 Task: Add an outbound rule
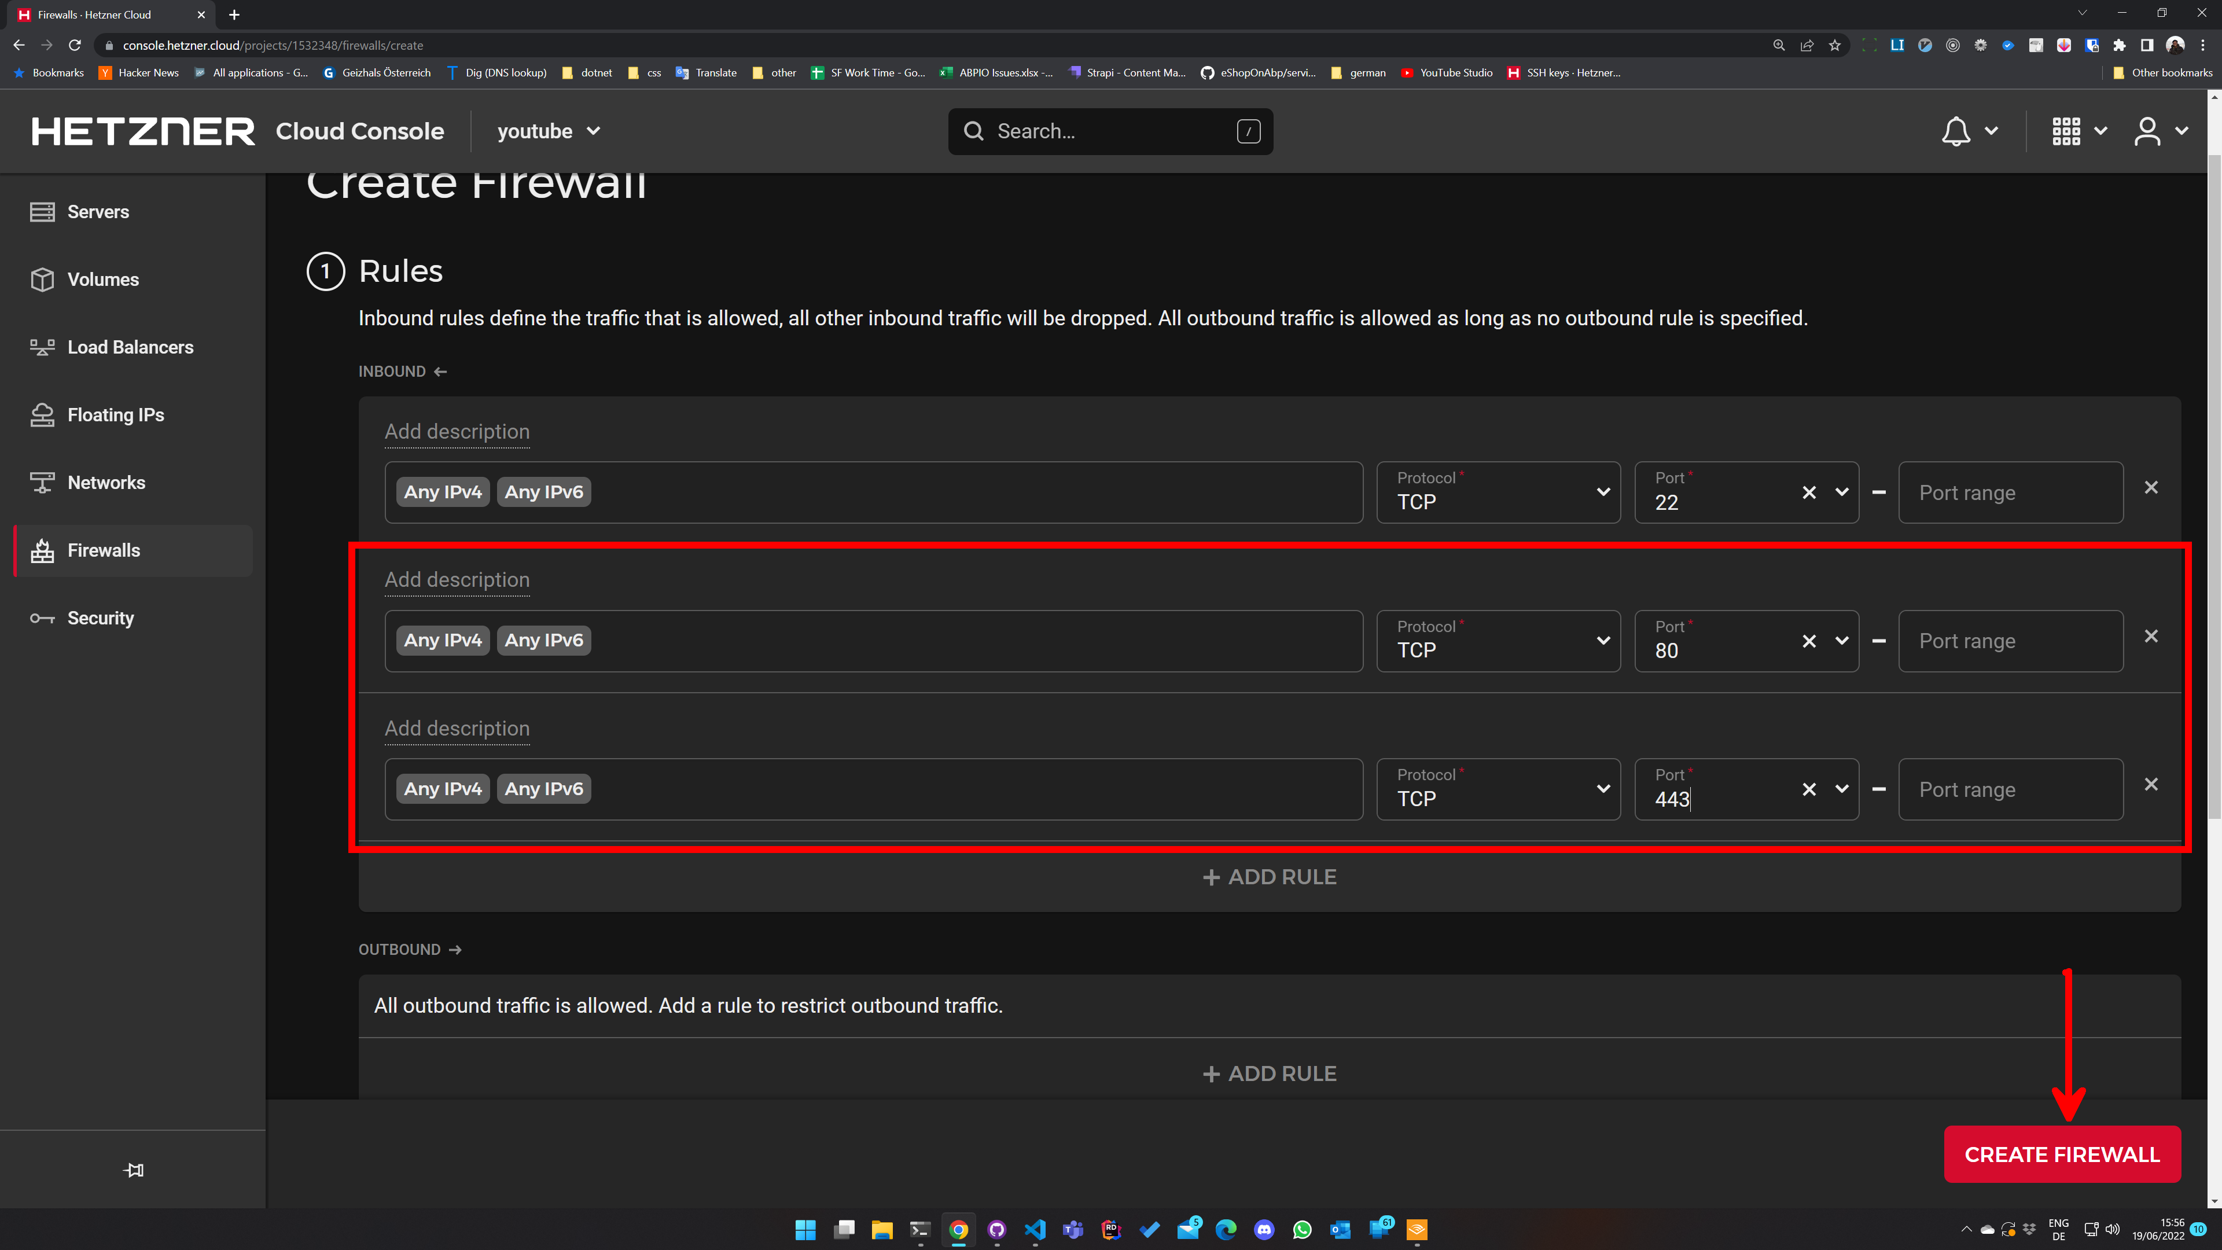1270,1073
